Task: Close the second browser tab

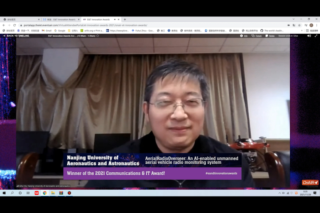Action: tap(79, 20)
